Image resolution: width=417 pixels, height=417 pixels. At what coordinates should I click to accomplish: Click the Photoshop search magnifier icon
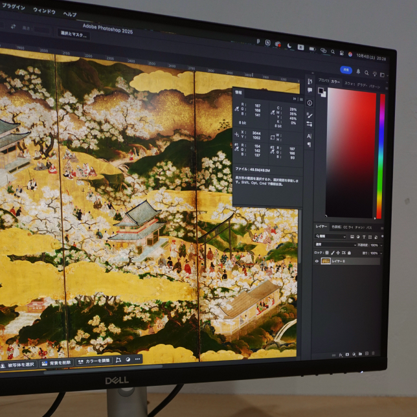367,72
